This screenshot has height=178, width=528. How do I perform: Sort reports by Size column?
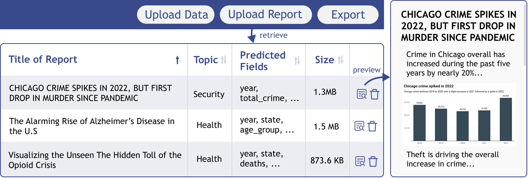click(x=340, y=60)
